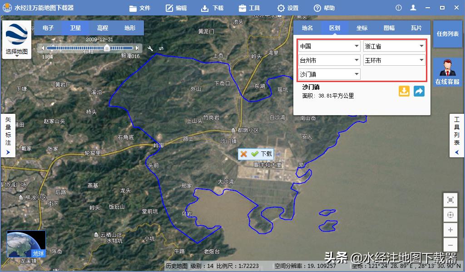This screenshot has width=465, height=272.
Task: Switch to the 坐标 coordinates tab
Action: click(x=362, y=28)
